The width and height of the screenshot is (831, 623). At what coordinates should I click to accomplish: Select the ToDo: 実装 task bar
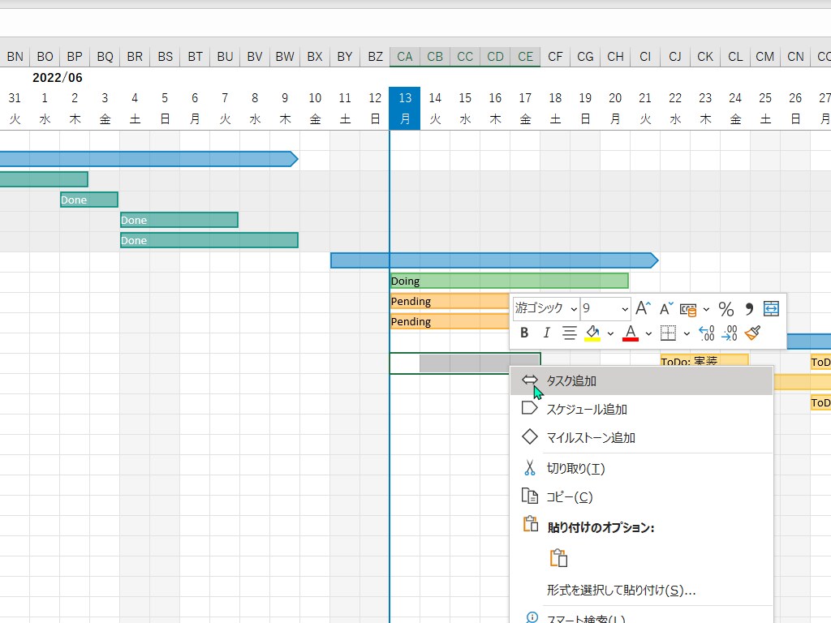pos(704,361)
